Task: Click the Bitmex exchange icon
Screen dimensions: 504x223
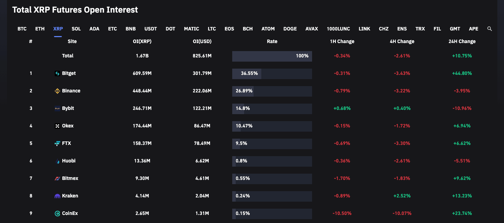Action: pyautogui.click(x=57, y=178)
